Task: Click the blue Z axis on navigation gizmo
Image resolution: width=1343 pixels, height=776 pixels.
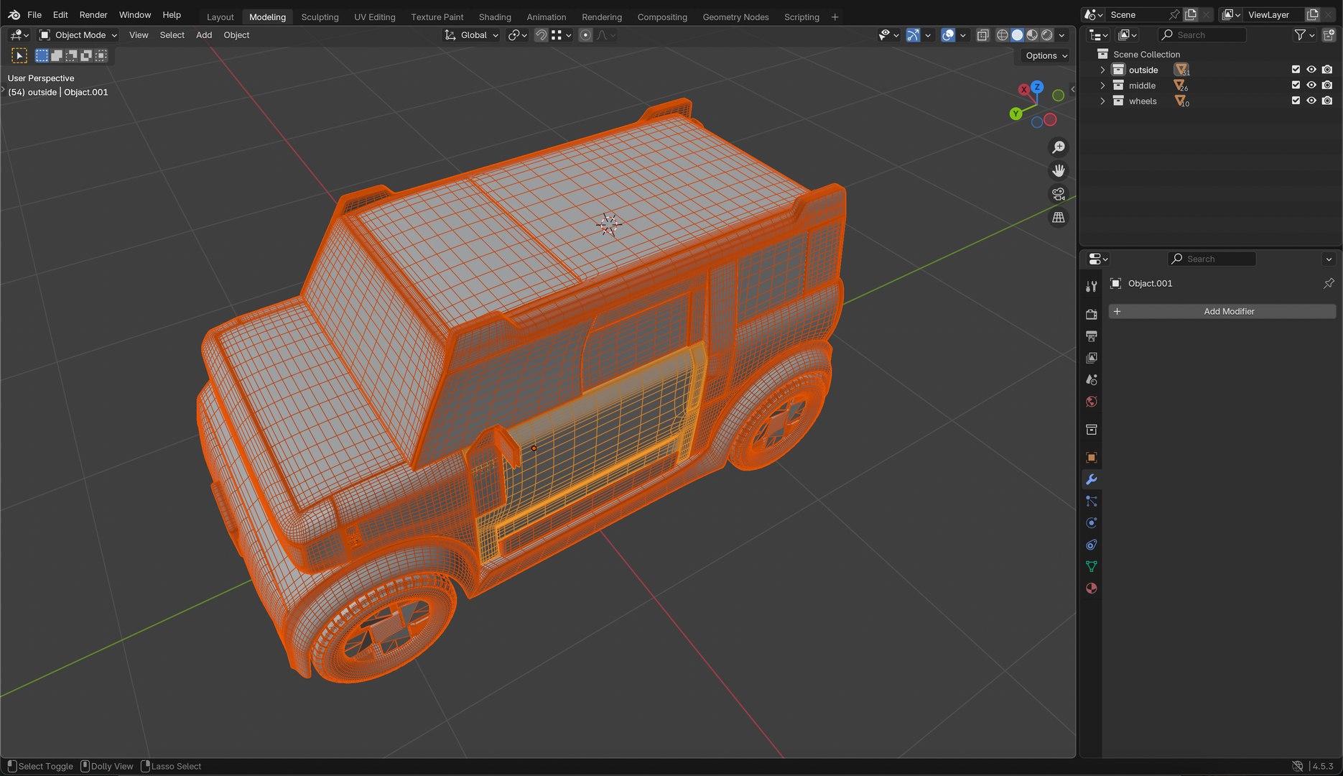Action: click(1037, 87)
